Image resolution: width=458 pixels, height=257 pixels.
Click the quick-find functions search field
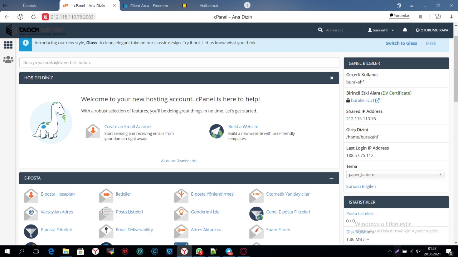click(179, 62)
